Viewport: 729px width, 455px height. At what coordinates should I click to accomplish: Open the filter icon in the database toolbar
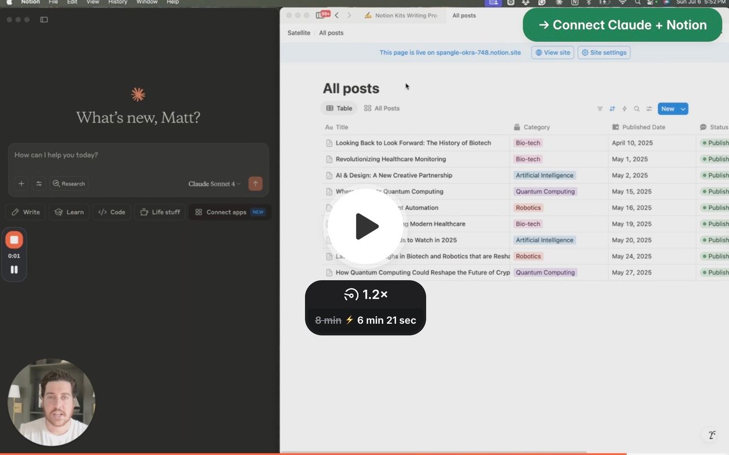coord(600,109)
